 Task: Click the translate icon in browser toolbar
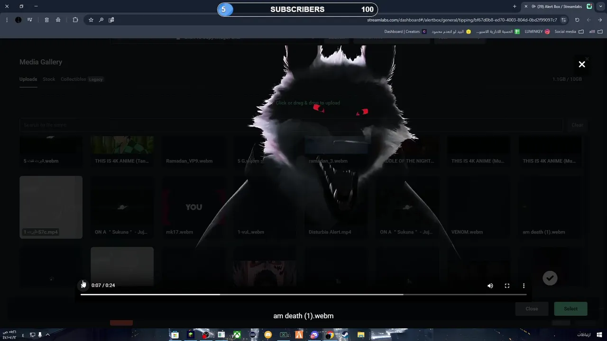[111, 20]
